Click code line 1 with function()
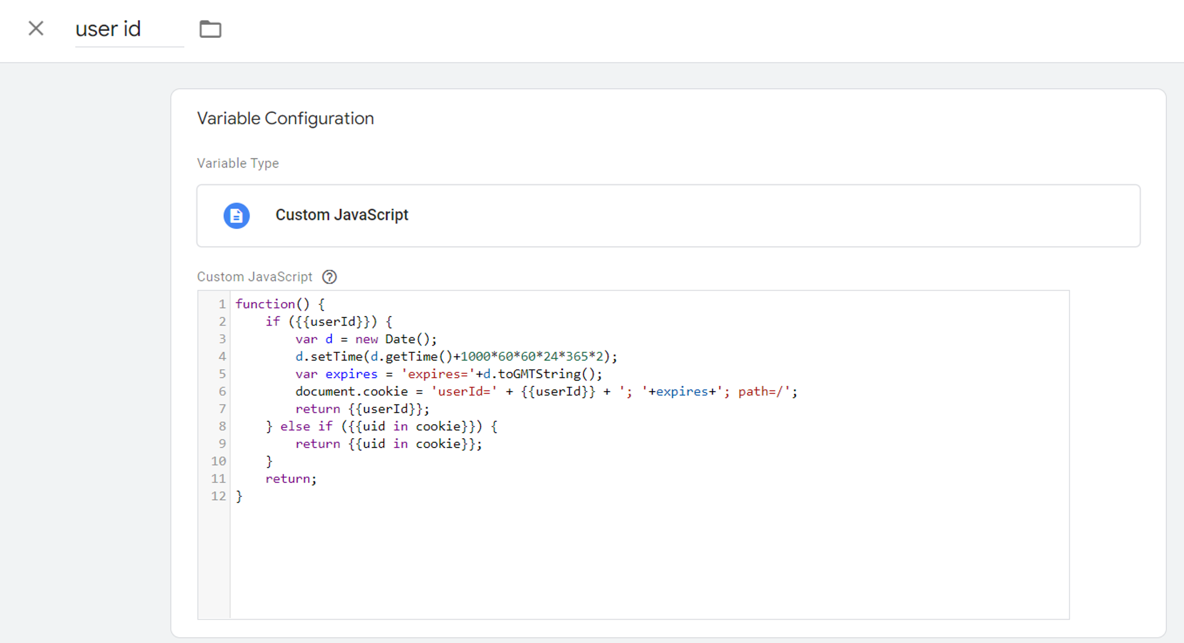 (280, 304)
